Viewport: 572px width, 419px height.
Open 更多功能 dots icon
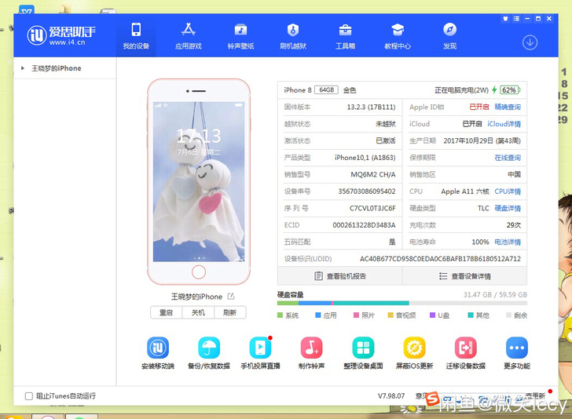[x=517, y=348]
